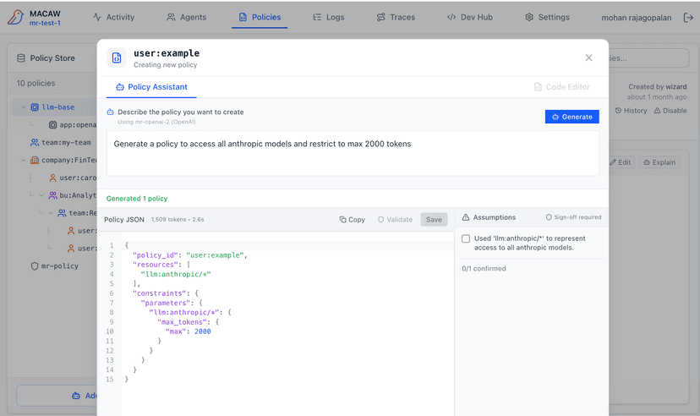The width and height of the screenshot is (700, 416).
Task: Close the user:example policy dialog
Action: coord(589,57)
